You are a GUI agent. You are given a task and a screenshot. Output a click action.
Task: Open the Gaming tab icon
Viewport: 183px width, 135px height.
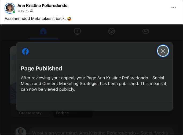pyautogui.click(x=146, y=31)
